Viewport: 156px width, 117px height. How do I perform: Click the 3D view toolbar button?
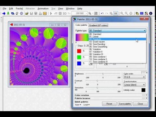point(65,13)
